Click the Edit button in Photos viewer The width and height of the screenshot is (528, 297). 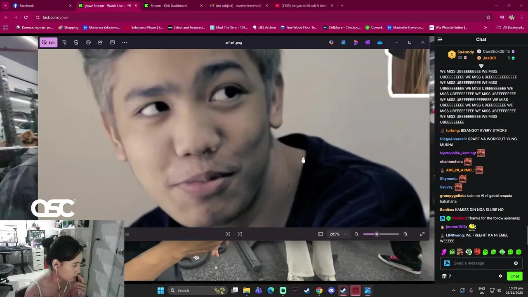coord(48,42)
